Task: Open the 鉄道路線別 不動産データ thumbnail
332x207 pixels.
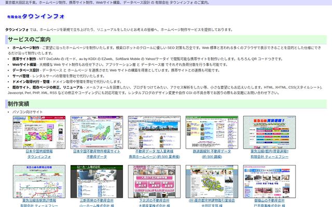Action: pyautogui.click(x=212, y=132)
